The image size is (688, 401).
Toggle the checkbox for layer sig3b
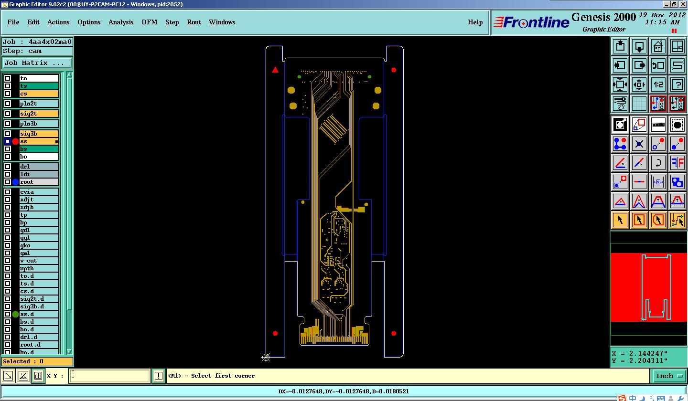click(x=8, y=134)
